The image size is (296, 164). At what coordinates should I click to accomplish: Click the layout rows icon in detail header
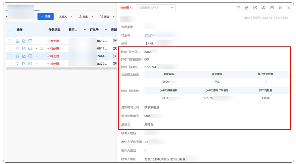272,8
